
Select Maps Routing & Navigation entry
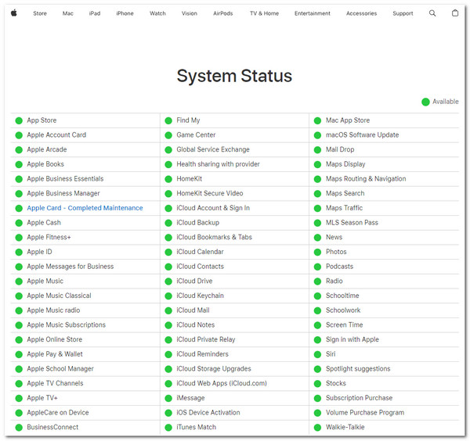(366, 179)
